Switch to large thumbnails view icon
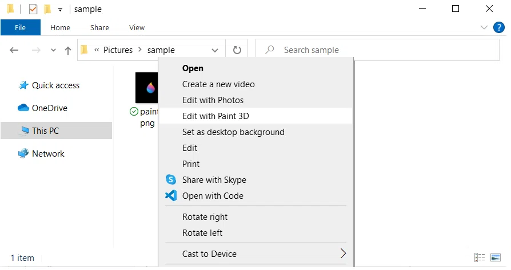511x270 pixels. [x=496, y=257]
